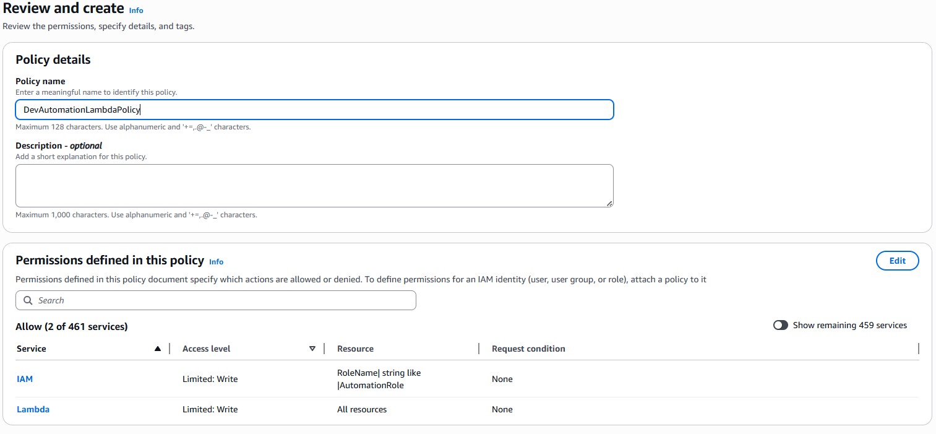
Task: Click divider between Service and Access level
Action: click(170, 349)
